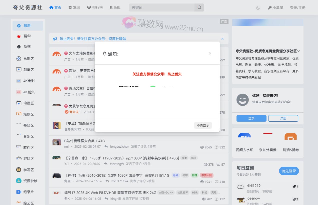The height and width of the screenshot is (205, 318).
Task: Click the search magnifier icon
Action: click(x=199, y=8)
